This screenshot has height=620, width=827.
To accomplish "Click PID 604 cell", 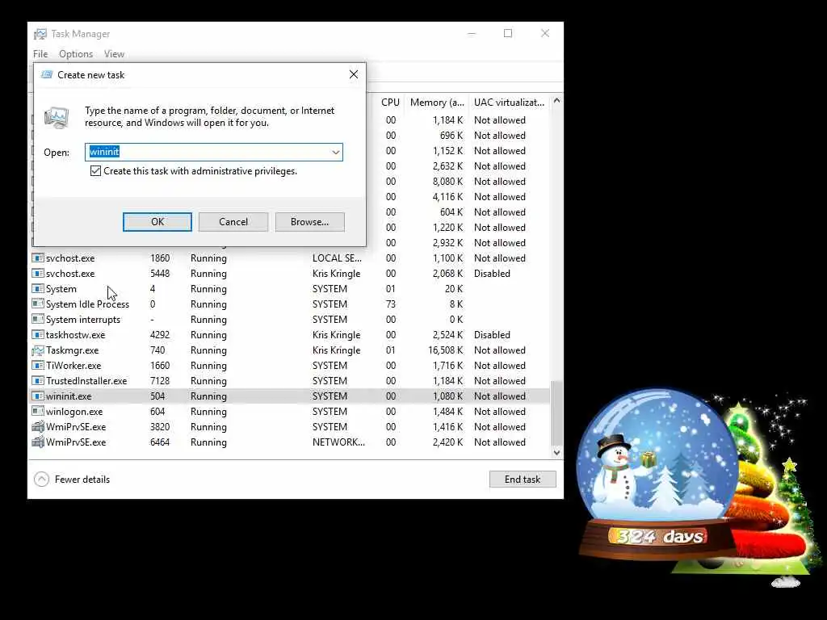I will (157, 411).
